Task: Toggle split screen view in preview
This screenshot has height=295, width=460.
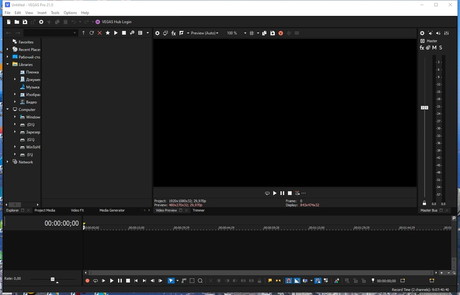Action: point(182,33)
